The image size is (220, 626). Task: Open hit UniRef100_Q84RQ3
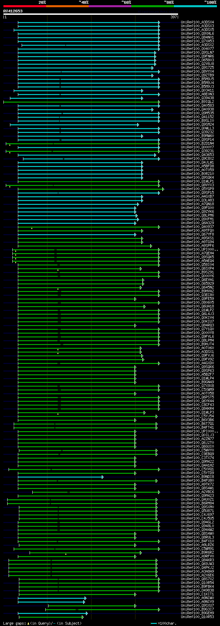tap(197, 325)
